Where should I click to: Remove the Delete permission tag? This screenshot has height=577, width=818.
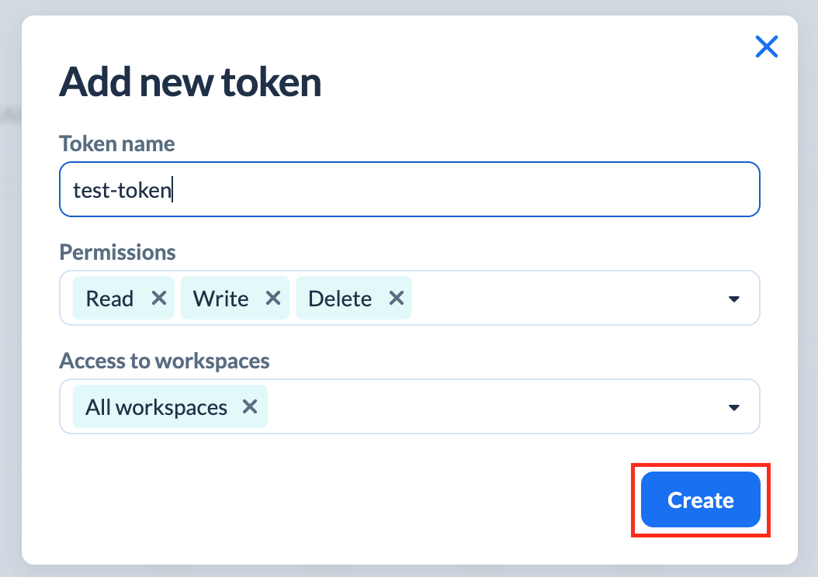pyautogui.click(x=396, y=299)
